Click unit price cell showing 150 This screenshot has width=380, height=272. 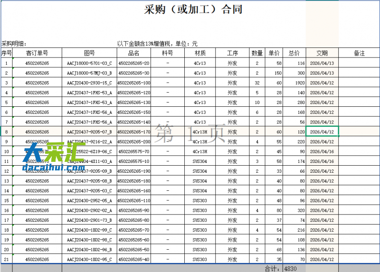click(x=274, y=73)
